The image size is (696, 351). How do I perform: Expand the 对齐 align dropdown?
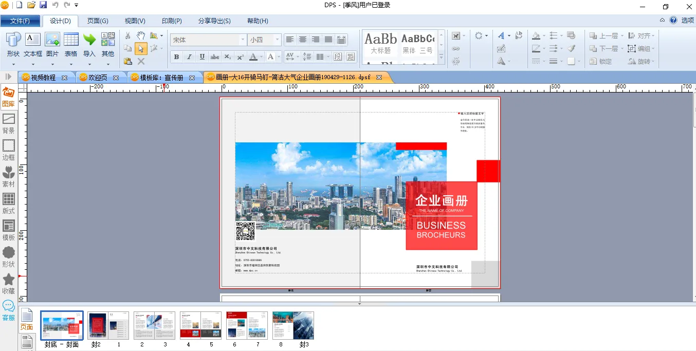(653, 35)
